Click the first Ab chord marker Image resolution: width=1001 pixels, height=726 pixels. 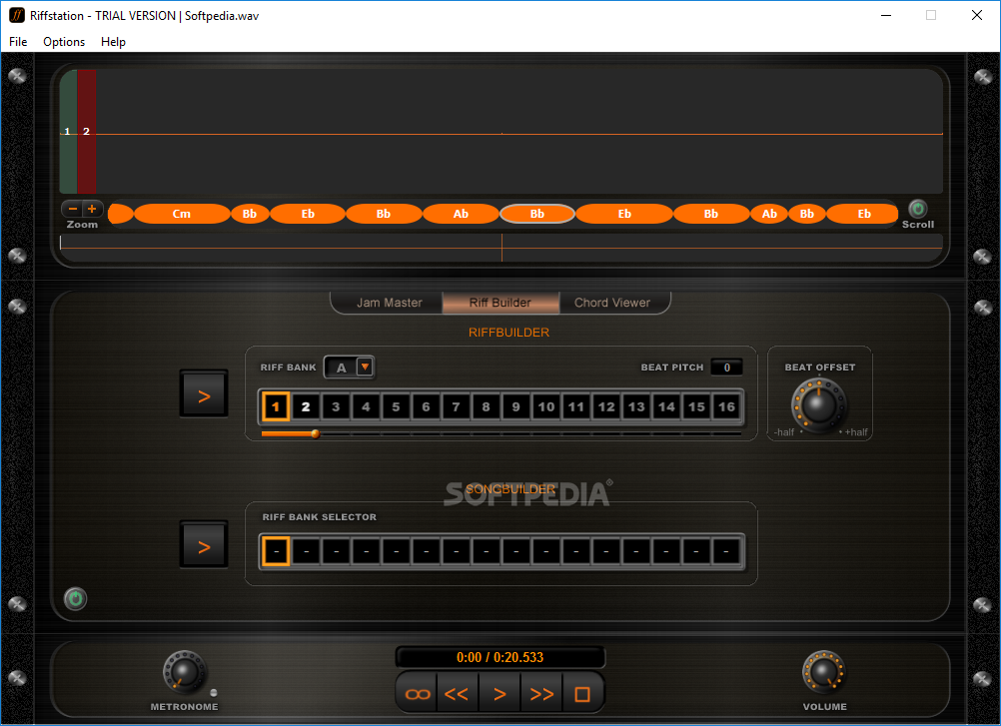461,214
